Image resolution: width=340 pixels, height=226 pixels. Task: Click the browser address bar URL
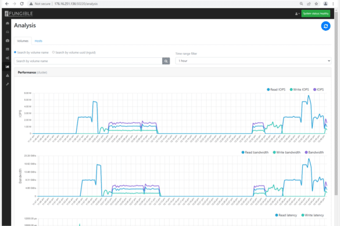(x=76, y=3)
